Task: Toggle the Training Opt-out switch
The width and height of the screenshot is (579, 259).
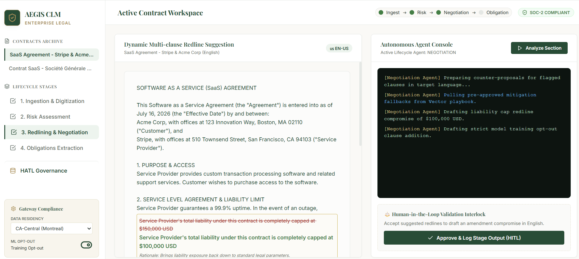Action: coord(86,245)
